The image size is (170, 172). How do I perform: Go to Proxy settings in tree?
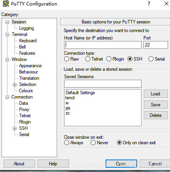click(x=24, y=109)
